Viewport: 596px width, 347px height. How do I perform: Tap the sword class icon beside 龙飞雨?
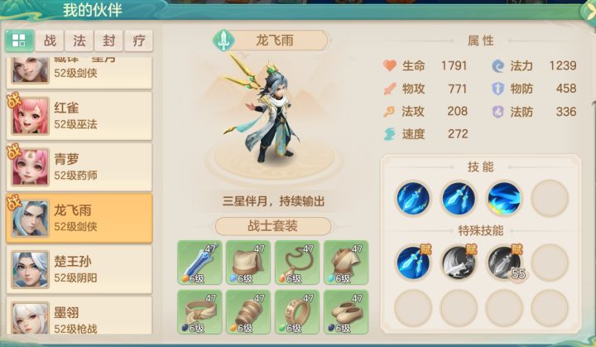coord(223,41)
